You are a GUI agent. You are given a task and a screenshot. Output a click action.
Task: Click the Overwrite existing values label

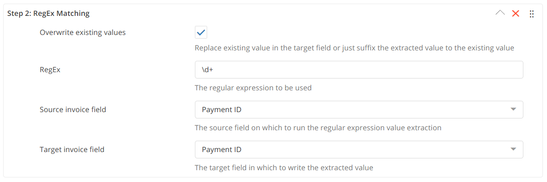tap(83, 33)
